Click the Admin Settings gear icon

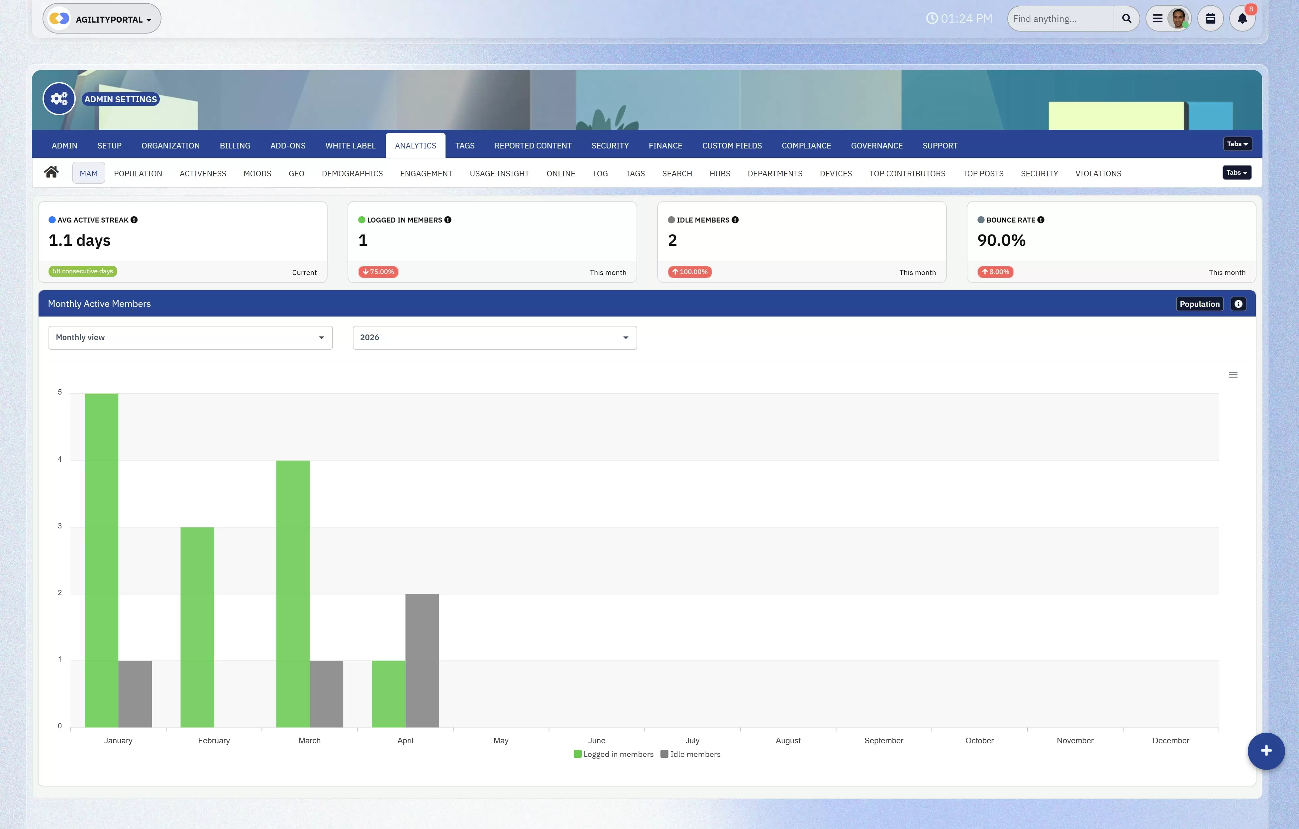click(58, 99)
